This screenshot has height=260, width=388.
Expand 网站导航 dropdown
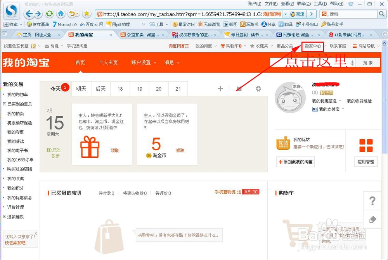pyautogui.click(x=378, y=46)
